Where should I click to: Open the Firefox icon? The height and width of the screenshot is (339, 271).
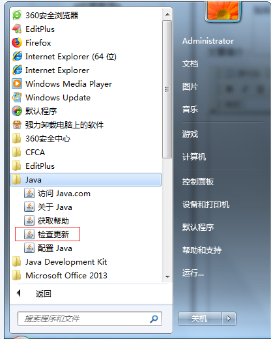point(17,42)
